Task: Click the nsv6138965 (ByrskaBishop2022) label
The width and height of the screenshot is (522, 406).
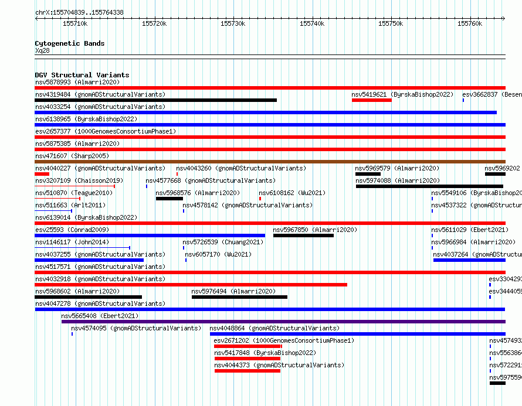Action: [x=86, y=119]
